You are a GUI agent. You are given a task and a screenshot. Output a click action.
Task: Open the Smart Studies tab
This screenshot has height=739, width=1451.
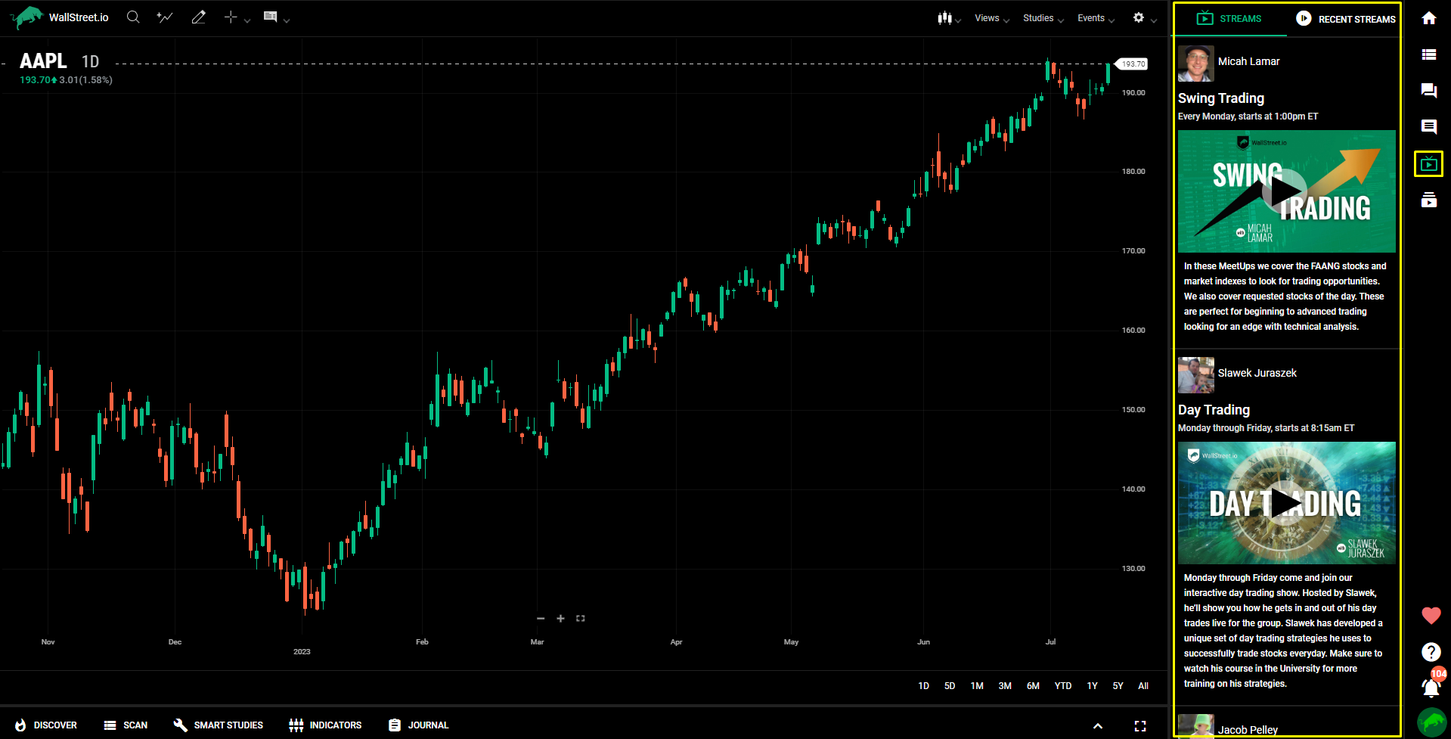219,725
